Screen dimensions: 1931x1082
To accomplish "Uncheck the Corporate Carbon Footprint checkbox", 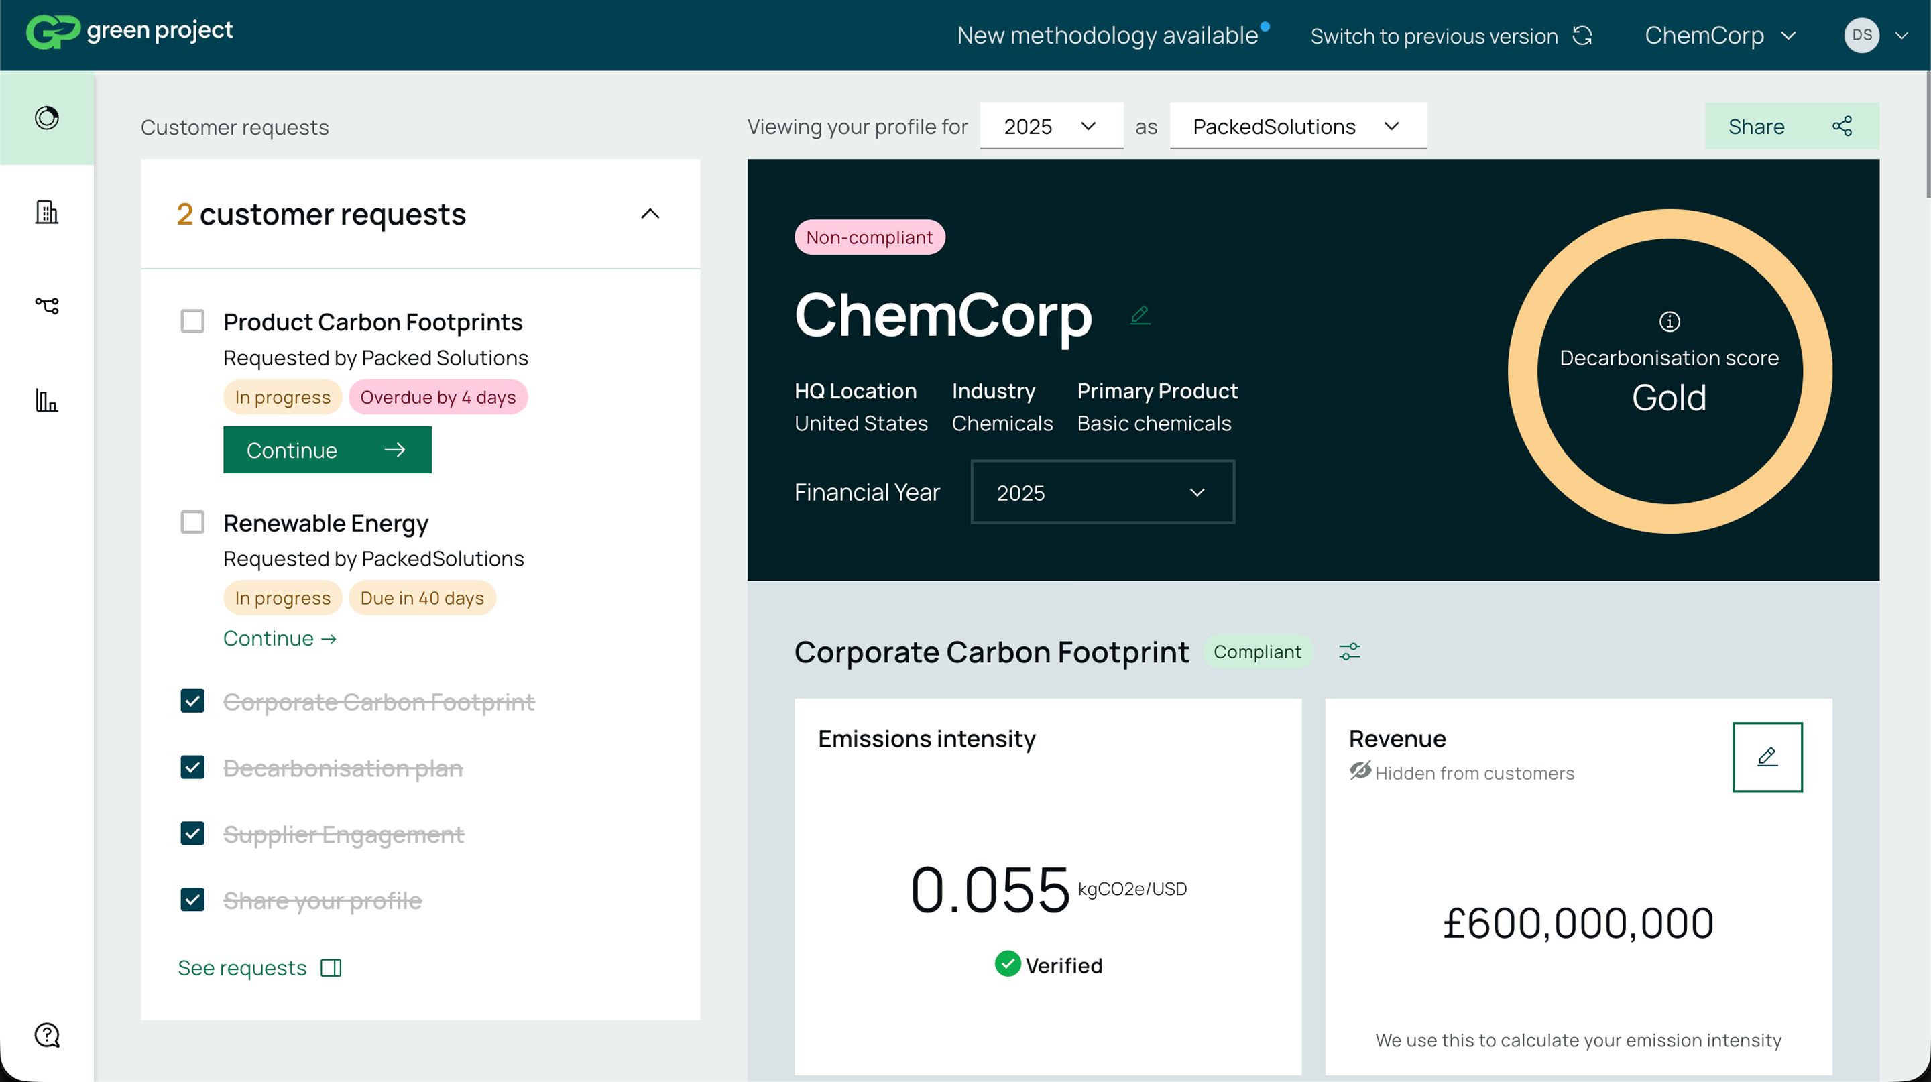I will tap(192, 701).
